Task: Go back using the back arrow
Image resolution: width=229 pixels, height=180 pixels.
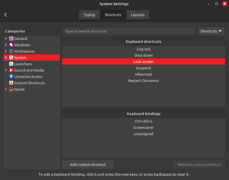Action: point(5,15)
